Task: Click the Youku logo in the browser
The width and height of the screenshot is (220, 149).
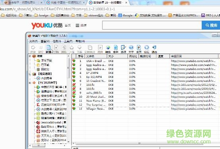Action: point(47,25)
